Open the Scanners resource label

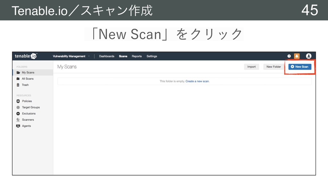pos(28,120)
